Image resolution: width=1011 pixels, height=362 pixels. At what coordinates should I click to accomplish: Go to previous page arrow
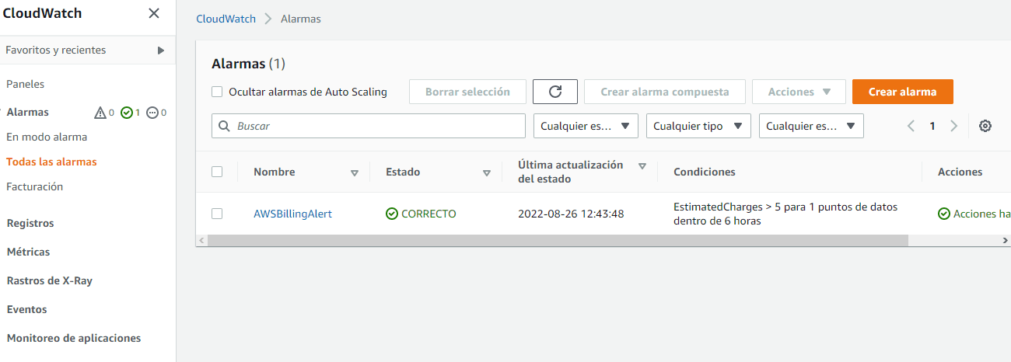click(911, 126)
